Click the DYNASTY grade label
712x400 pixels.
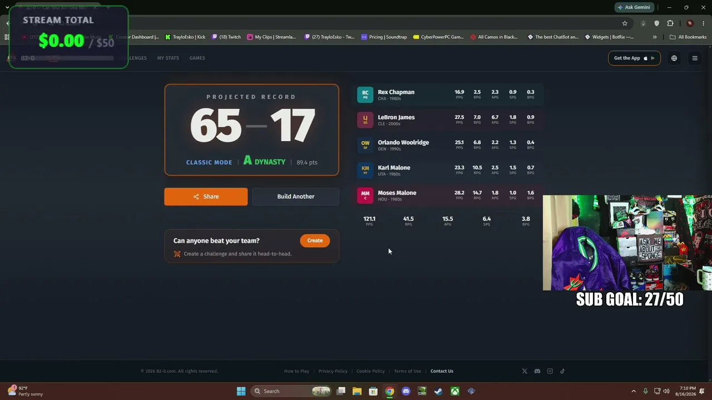click(270, 162)
